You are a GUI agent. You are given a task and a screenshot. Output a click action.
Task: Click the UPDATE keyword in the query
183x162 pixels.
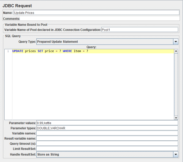18,51
